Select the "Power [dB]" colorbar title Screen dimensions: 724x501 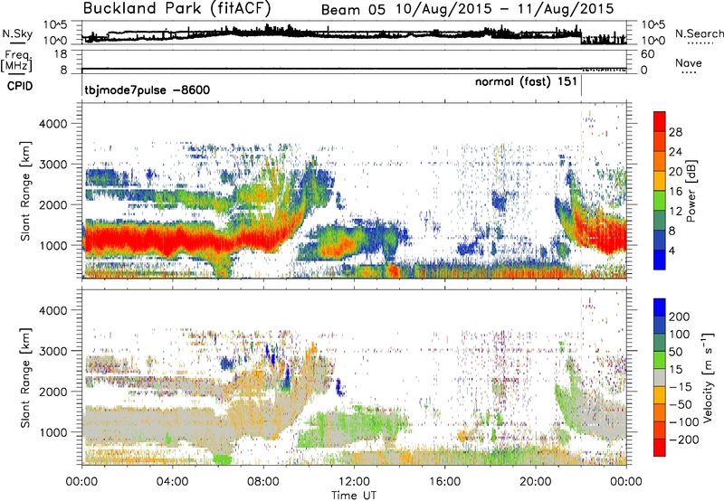691,191
